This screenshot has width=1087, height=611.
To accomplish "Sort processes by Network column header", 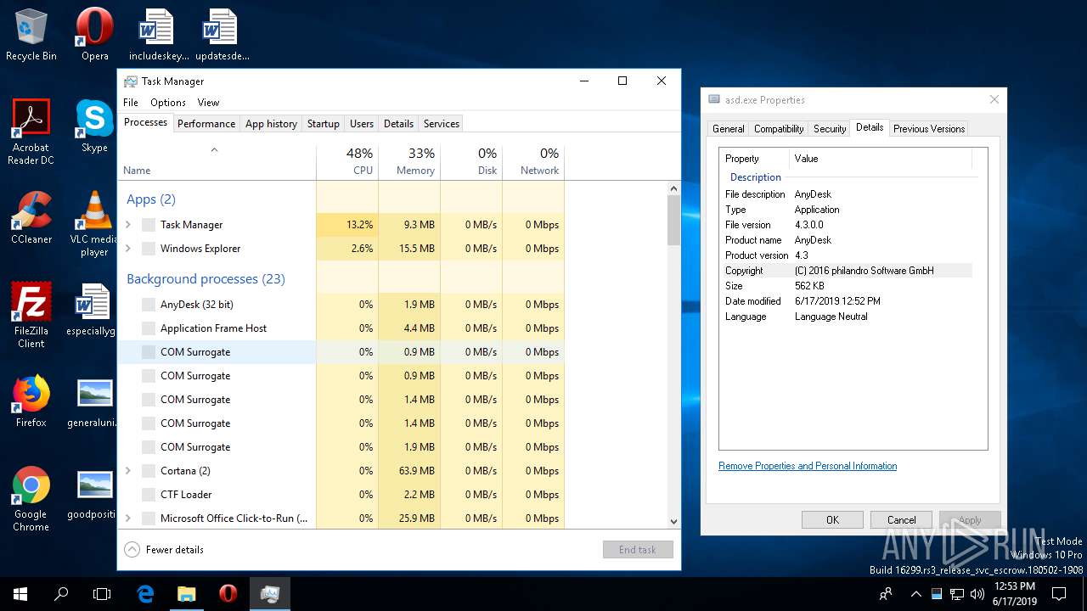I will [532, 162].
